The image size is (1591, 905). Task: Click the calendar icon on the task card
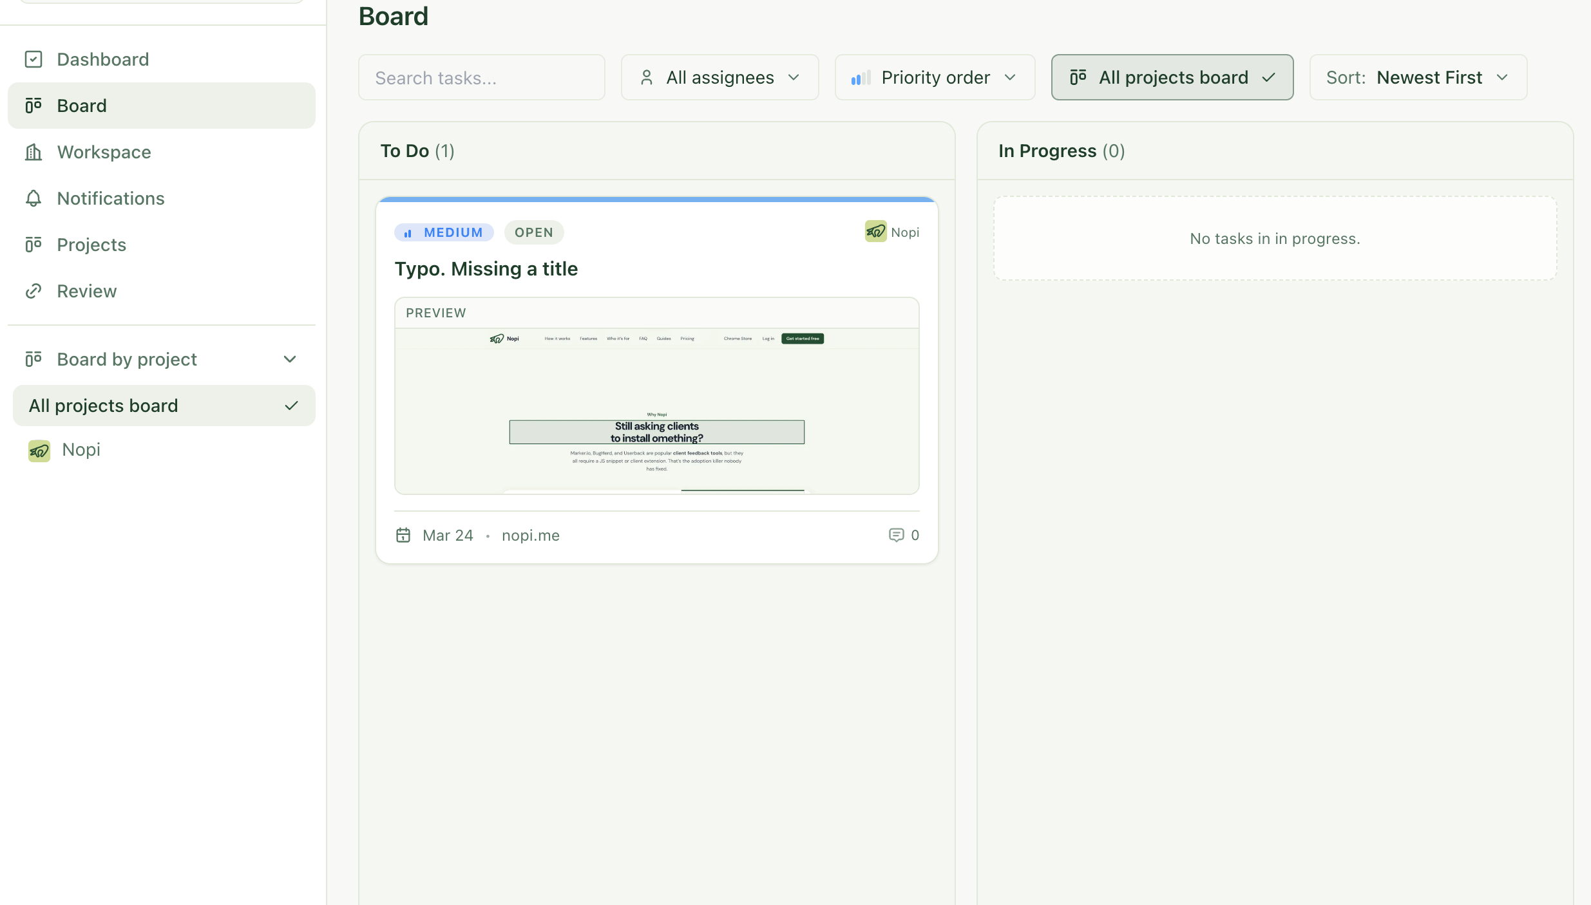click(x=403, y=535)
